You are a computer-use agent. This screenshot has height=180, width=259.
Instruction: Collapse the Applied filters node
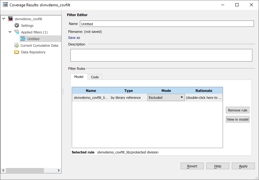pos(10,32)
